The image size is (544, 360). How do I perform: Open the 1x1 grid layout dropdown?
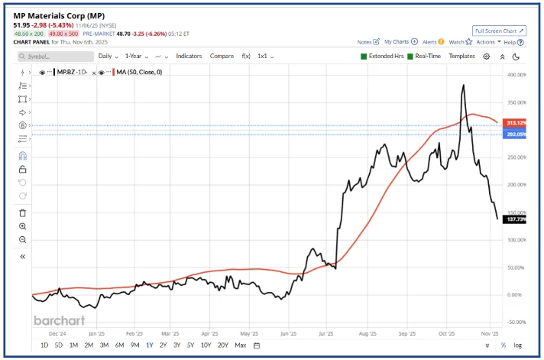(x=265, y=57)
